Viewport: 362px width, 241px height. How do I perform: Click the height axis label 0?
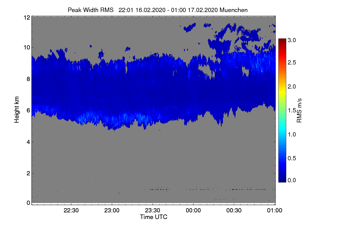point(28,203)
